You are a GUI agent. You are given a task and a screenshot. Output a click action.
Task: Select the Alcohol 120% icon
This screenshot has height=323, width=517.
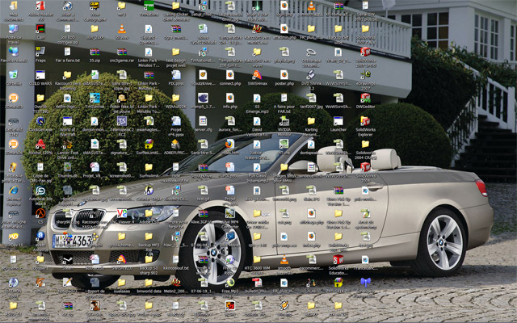[x=40, y=144]
